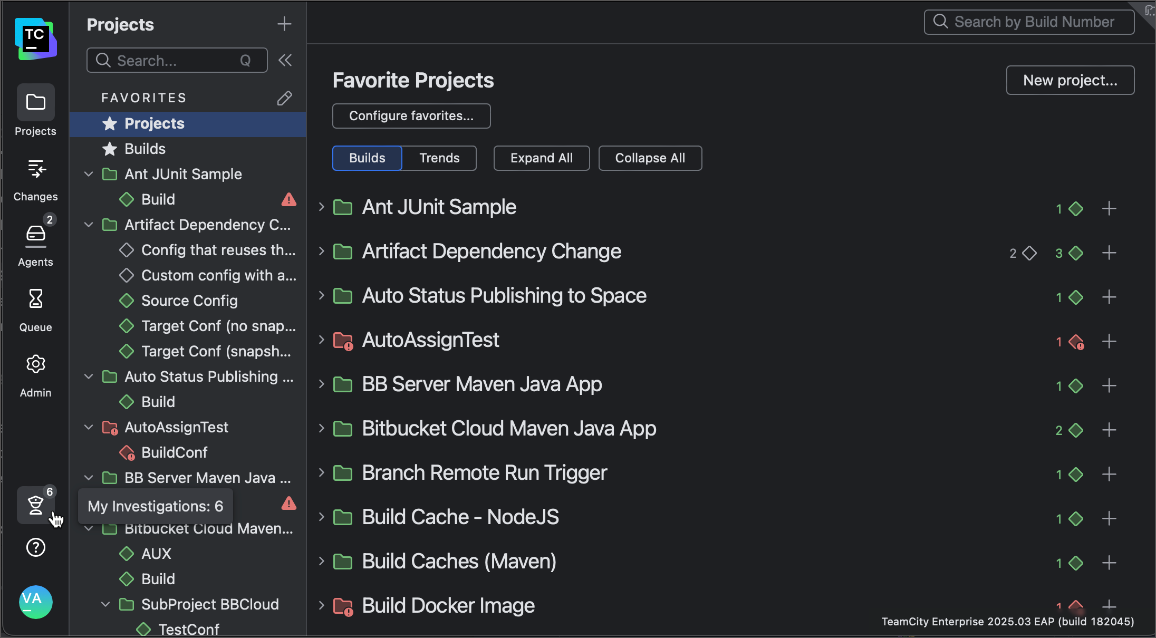Open the VA user avatar menu

coord(35,602)
